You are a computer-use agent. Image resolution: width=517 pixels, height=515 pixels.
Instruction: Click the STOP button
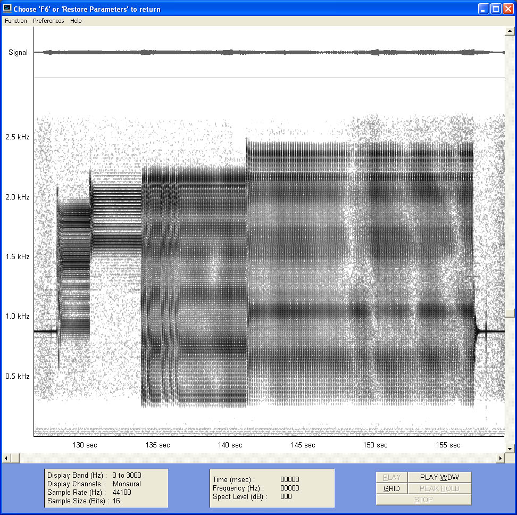click(x=423, y=500)
